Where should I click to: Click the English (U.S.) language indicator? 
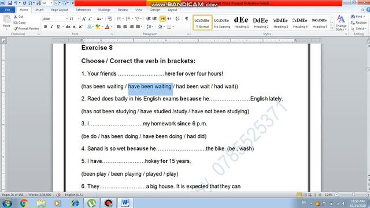click(74, 195)
